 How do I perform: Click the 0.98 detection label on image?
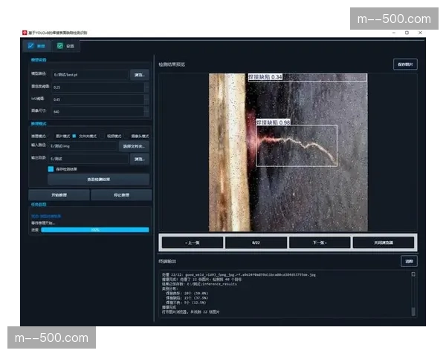273,122
